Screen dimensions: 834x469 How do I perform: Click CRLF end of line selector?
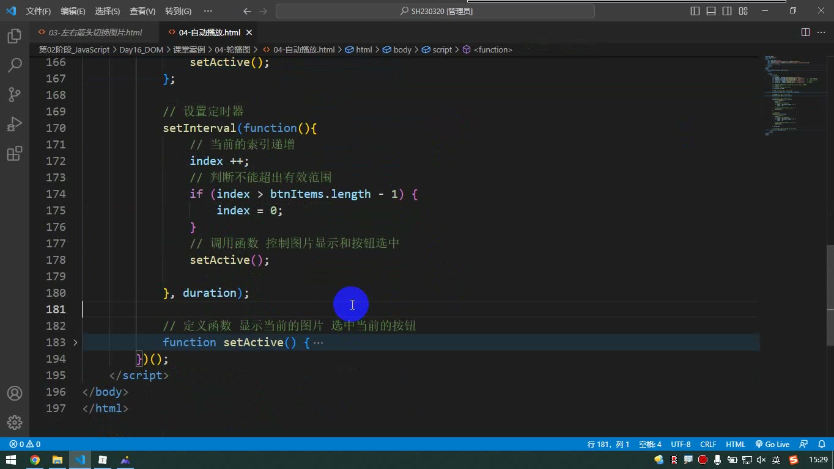[x=708, y=445]
